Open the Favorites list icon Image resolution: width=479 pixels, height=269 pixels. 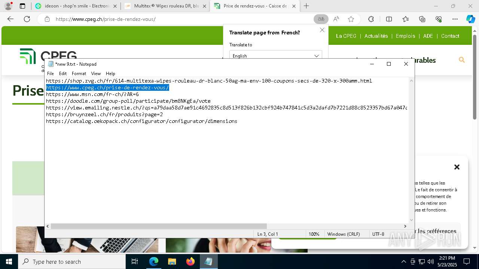[x=406, y=19]
